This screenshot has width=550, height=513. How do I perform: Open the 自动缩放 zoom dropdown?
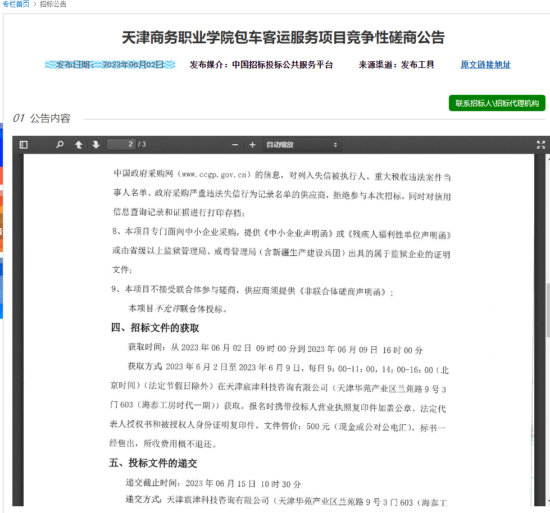pos(302,145)
